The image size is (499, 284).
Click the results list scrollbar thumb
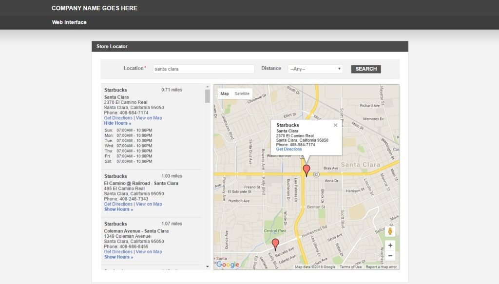pyautogui.click(x=208, y=96)
